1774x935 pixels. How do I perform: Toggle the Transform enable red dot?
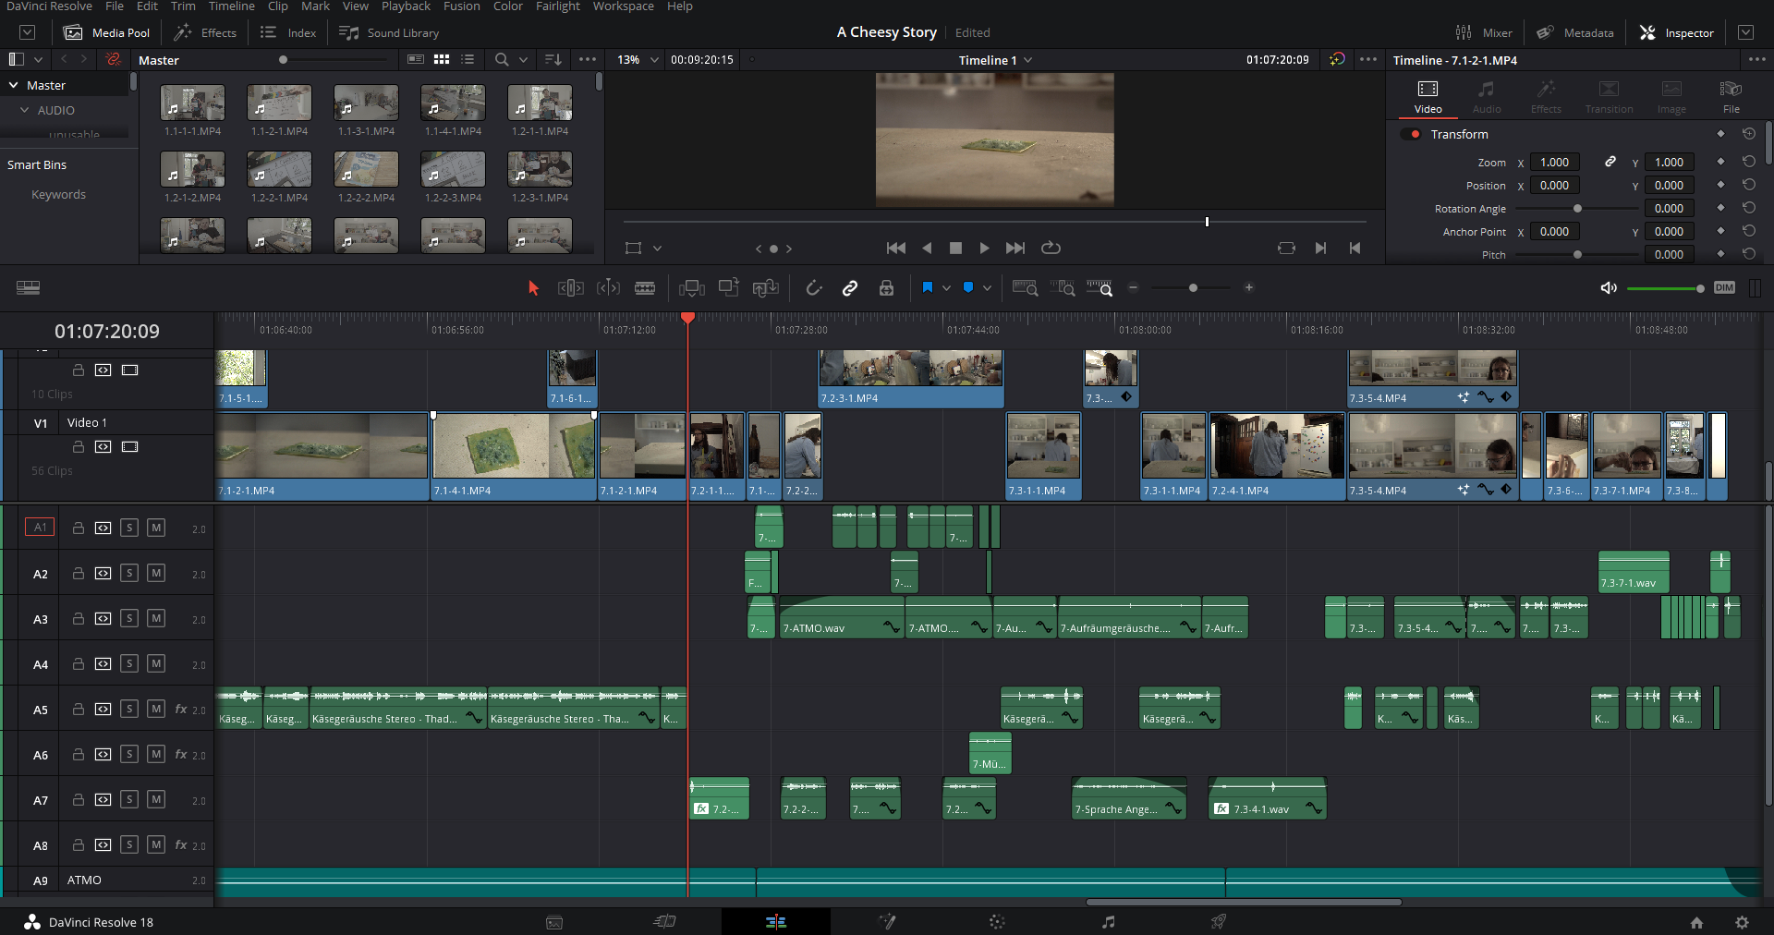click(1414, 134)
